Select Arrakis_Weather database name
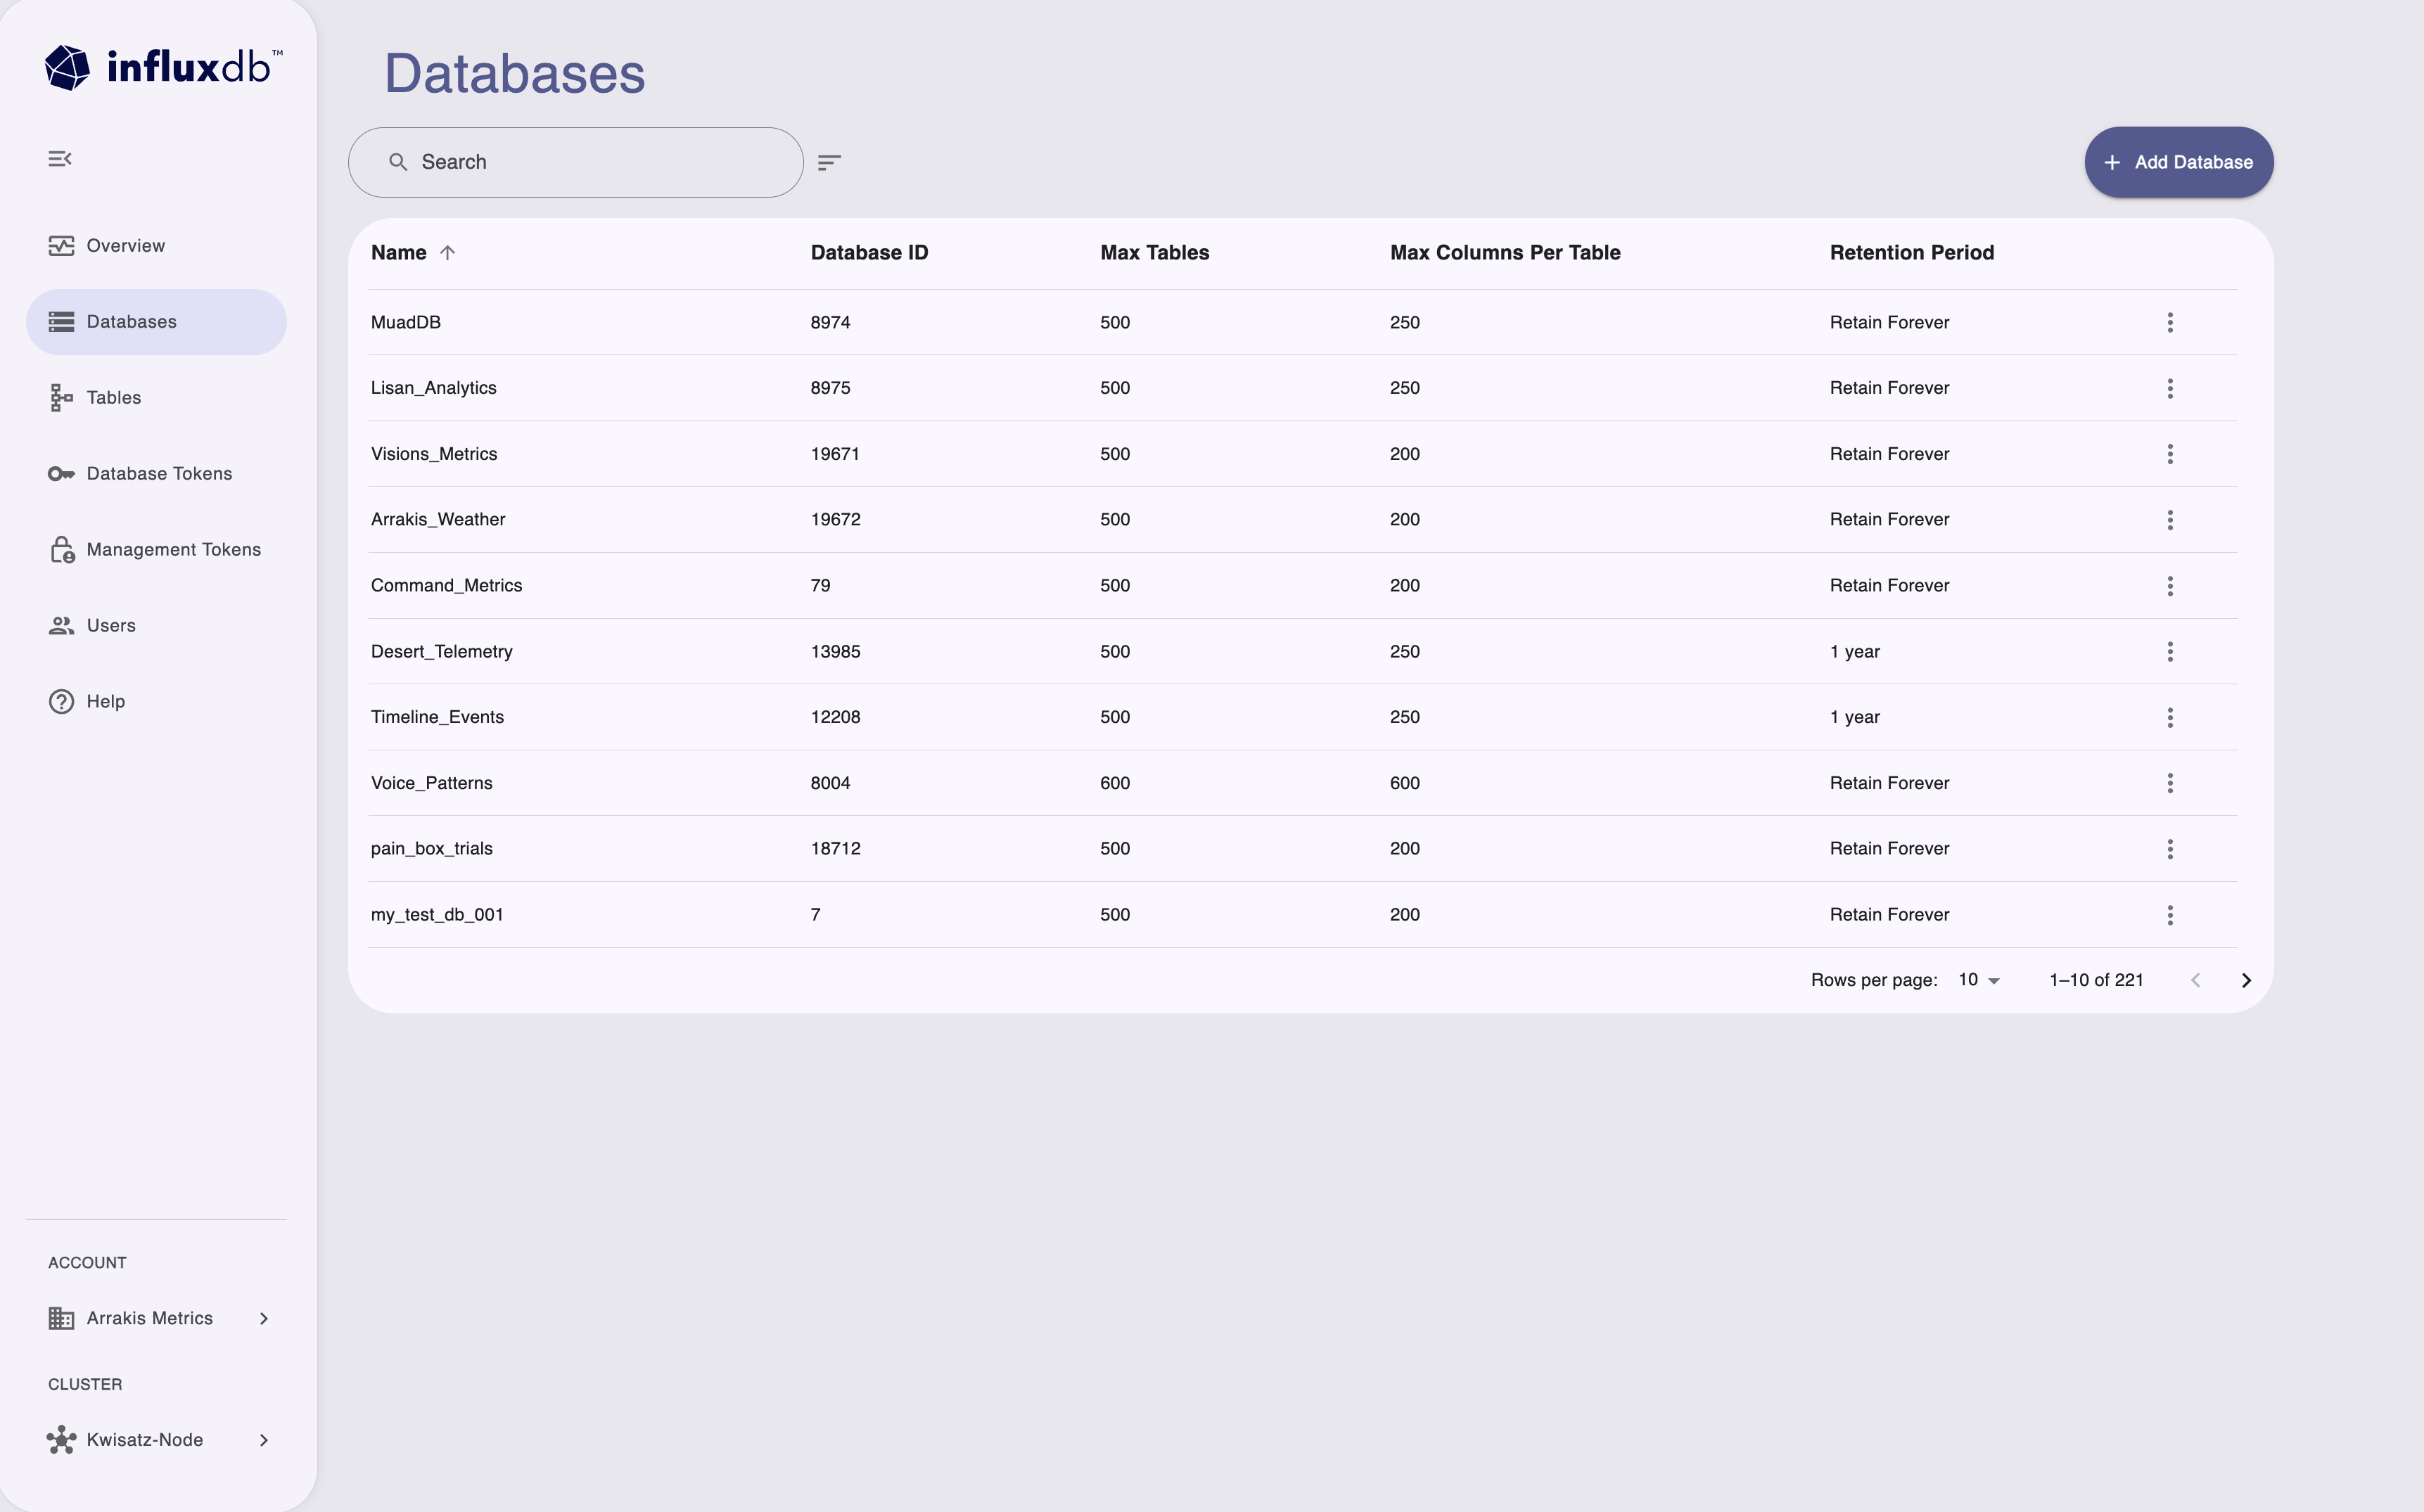This screenshot has width=2424, height=1512. click(x=438, y=520)
